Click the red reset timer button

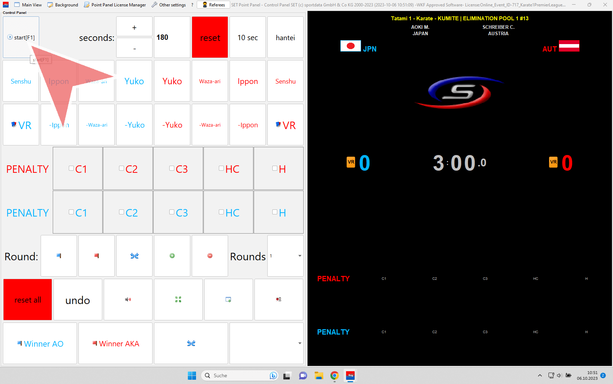(210, 37)
